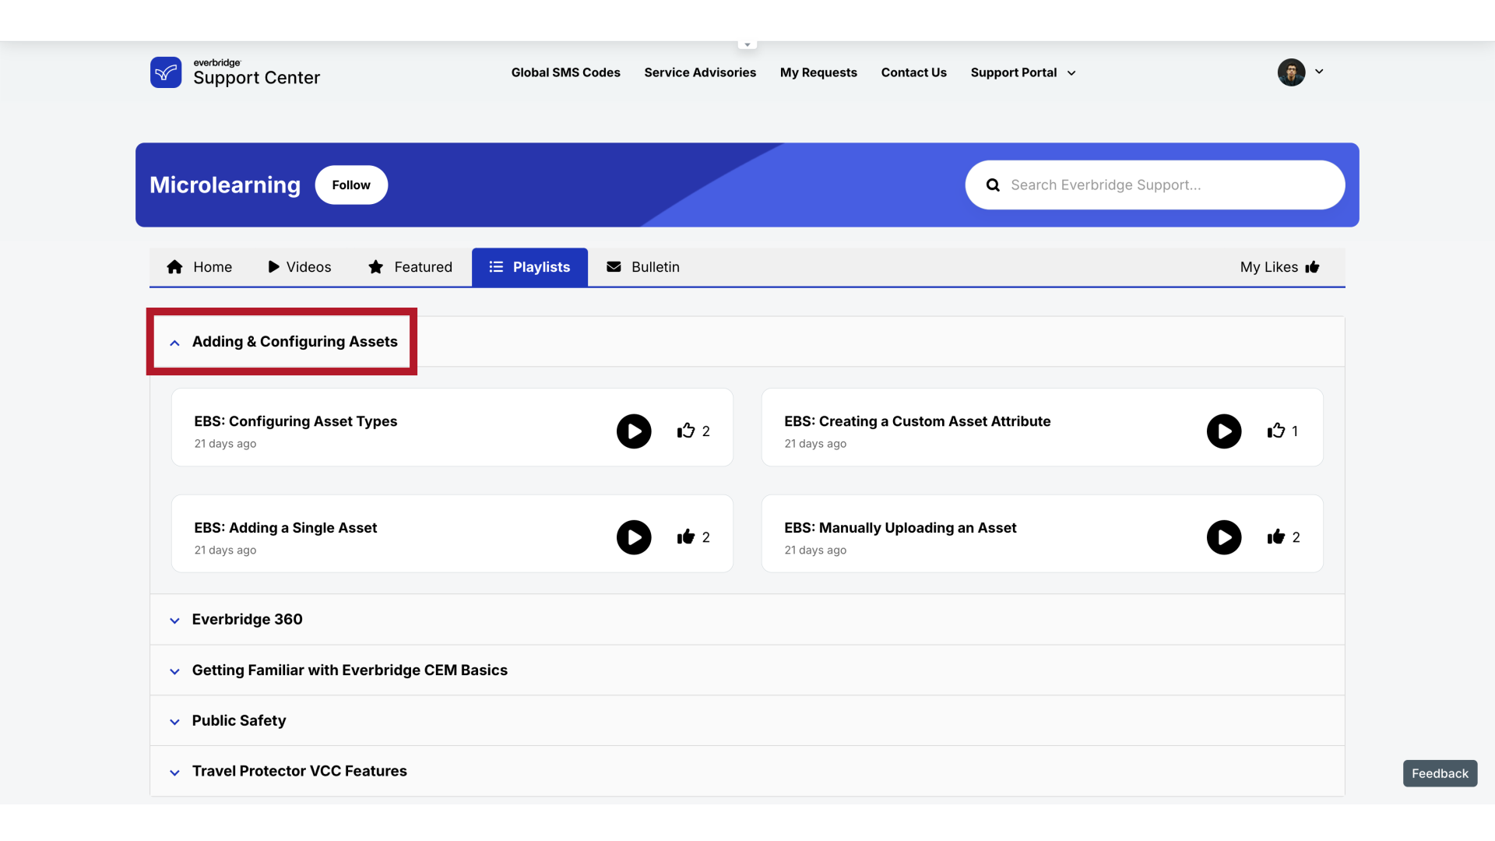
Task: Collapse the Adding & Configuring Assets playlist
Action: (174, 343)
